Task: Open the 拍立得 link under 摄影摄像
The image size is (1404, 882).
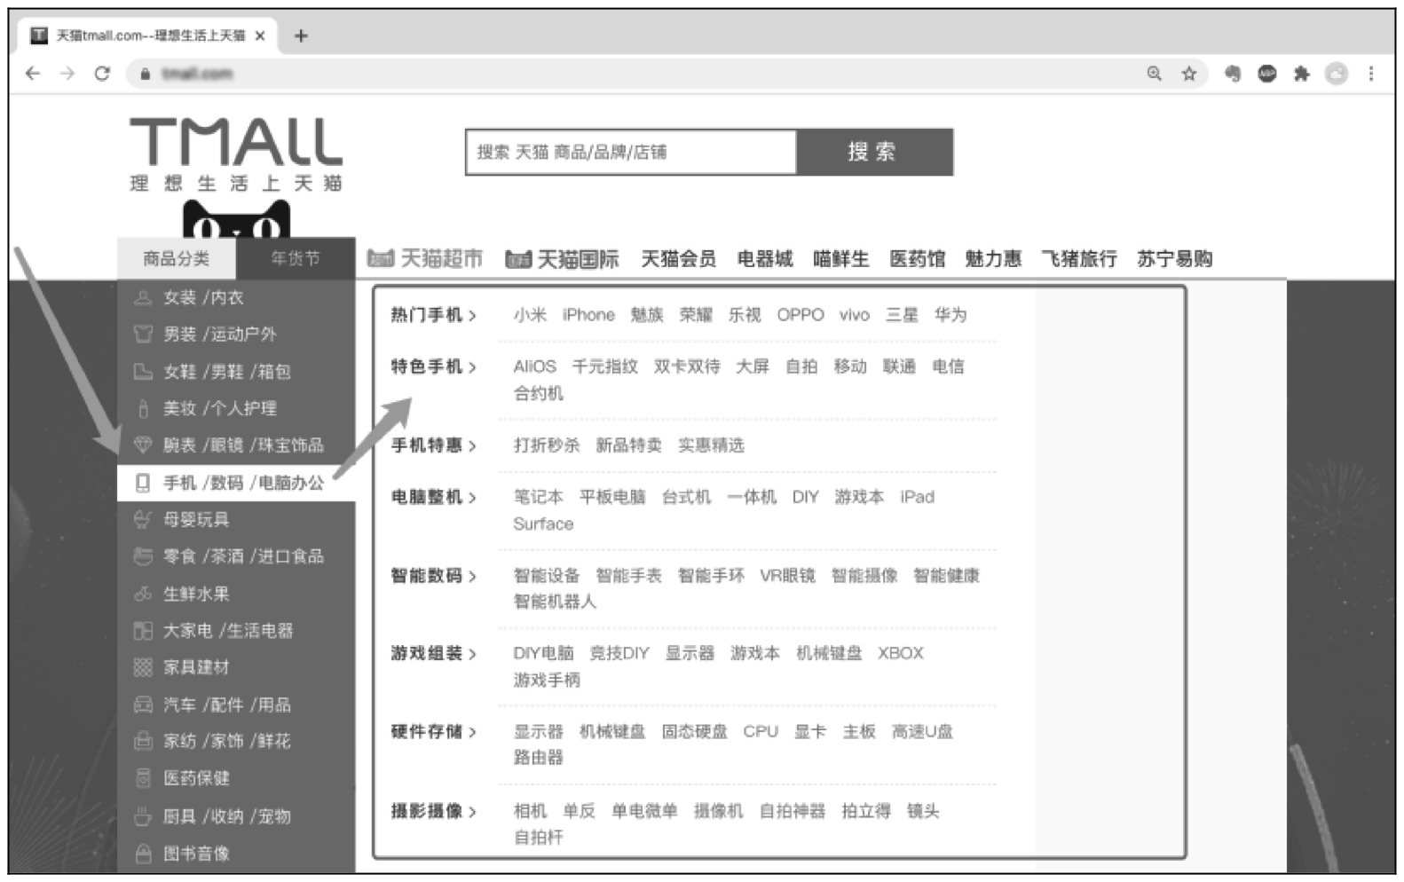Action: pos(865,810)
